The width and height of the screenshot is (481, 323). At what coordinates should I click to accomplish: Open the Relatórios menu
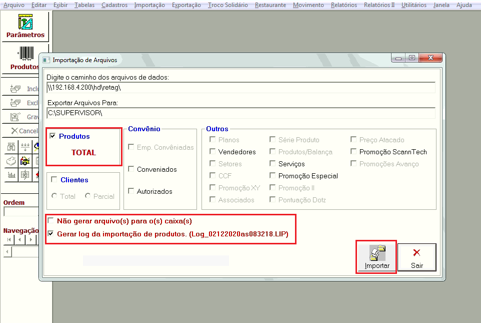tap(344, 5)
